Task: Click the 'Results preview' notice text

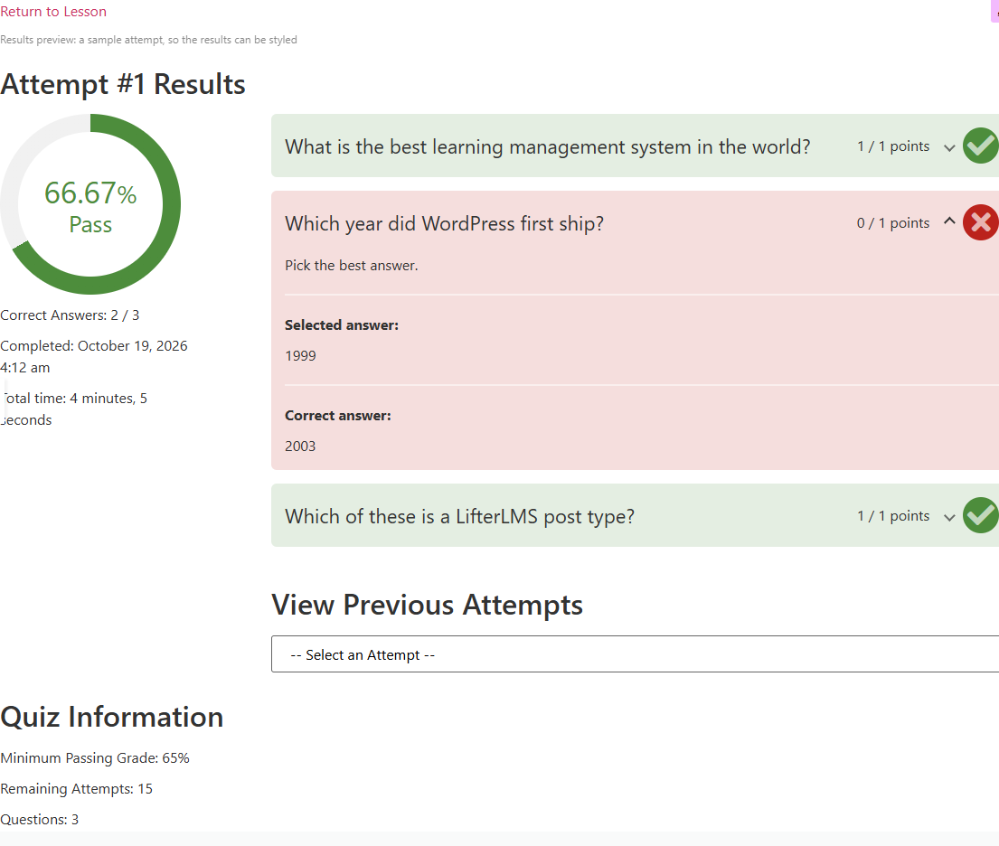Action: [x=148, y=40]
